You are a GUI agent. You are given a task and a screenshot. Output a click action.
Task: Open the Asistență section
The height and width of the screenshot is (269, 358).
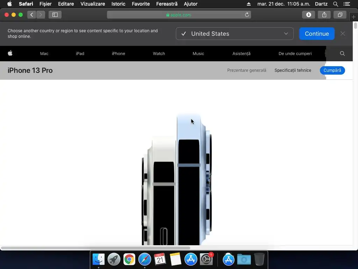tap(241, 54)
